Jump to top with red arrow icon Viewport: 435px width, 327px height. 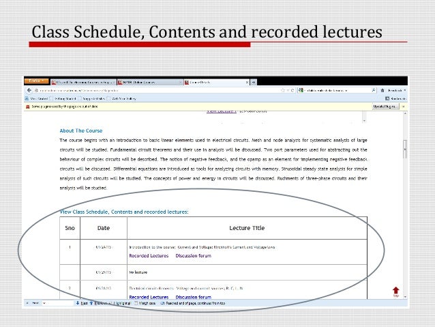[x=396, y=292]
